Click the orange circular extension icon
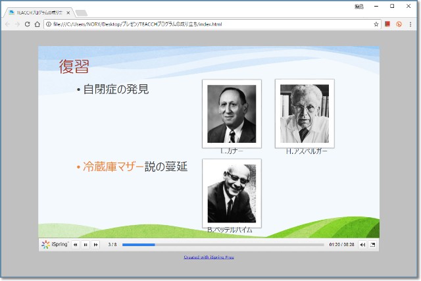 point(399,24)
